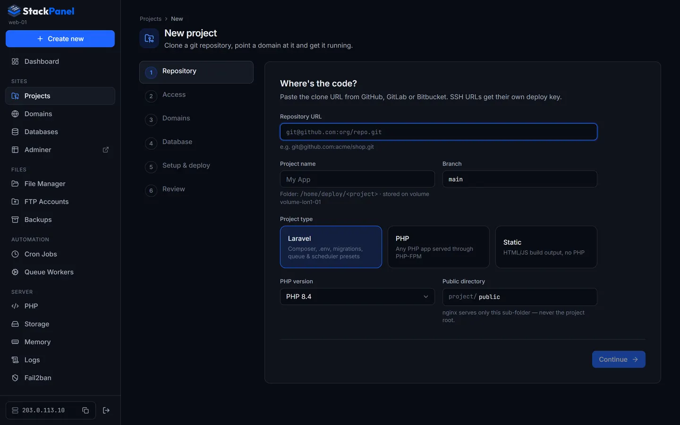The image size is (680, 425).
Task: Click the FTP Accounts icon
Action: (15, 202)
